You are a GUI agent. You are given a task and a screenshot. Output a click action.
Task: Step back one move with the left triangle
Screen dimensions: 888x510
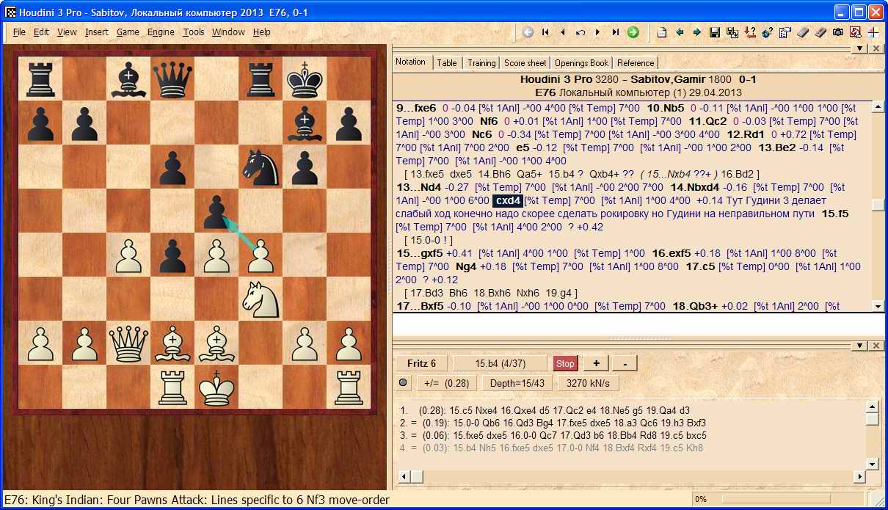pyautogui.click(x=563, y=32)
